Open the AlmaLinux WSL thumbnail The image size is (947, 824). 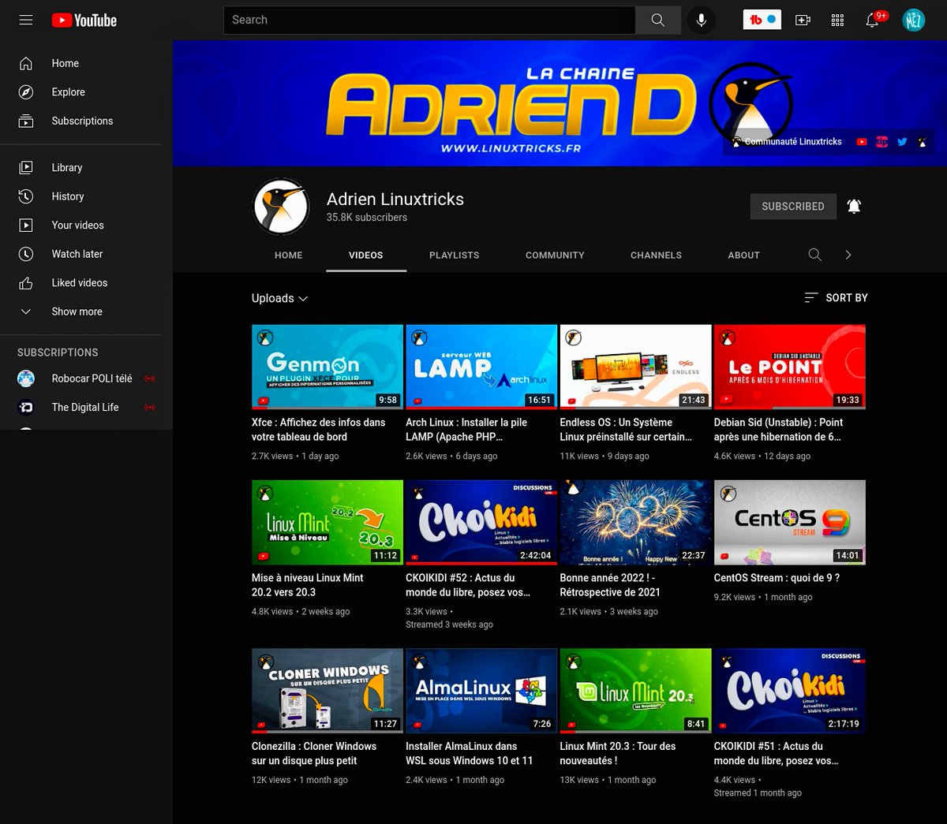[481, 691]
